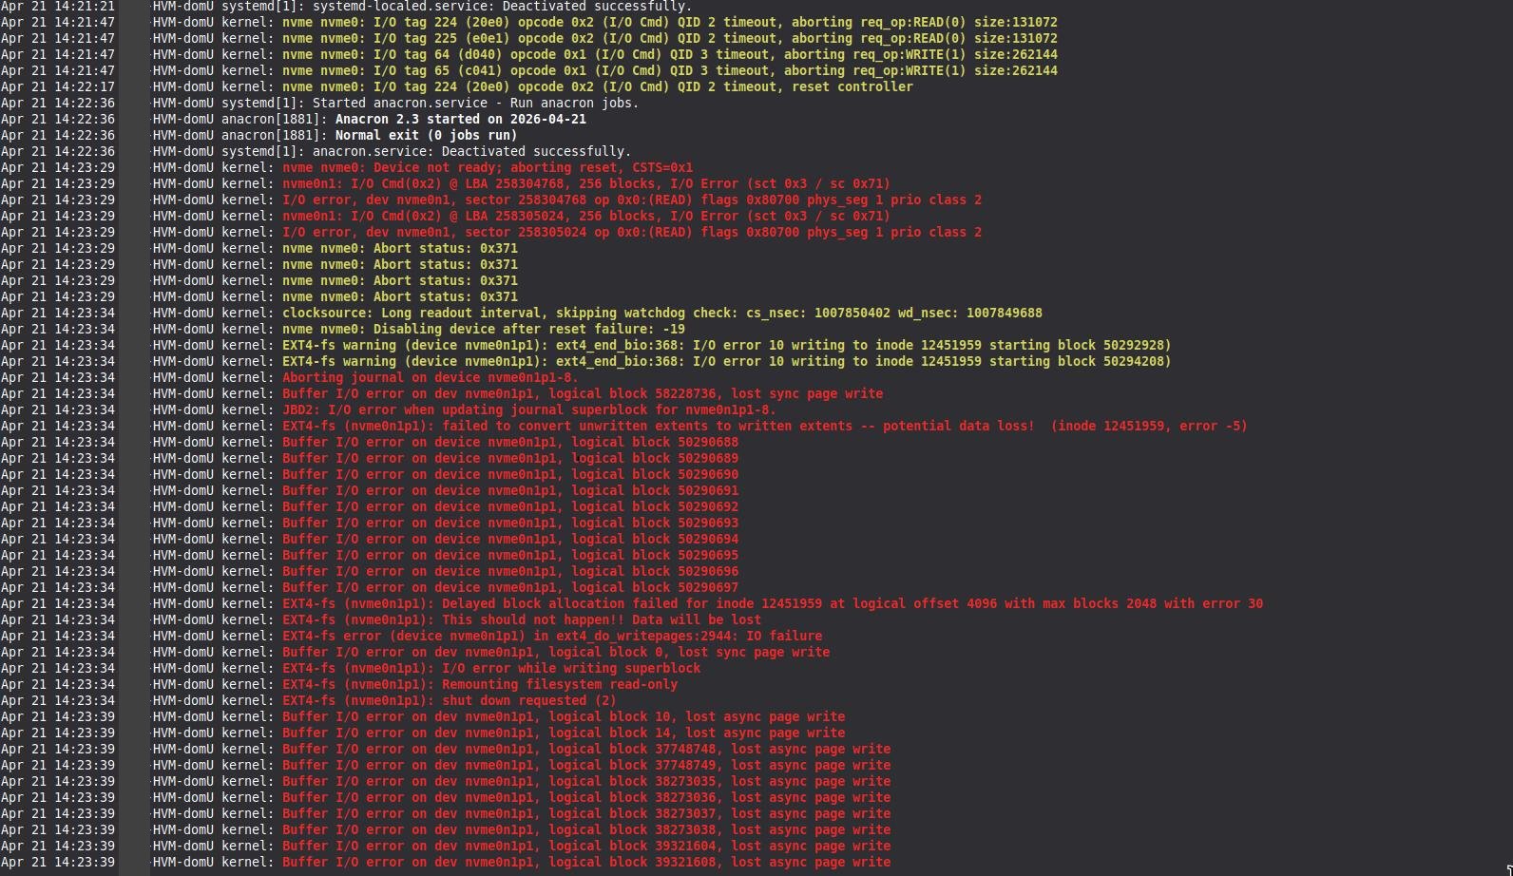The width and height of the screenshot is (1513, 876).
Task: Select the "Normal exit (0 jobs run)" log entry
Action: (426, 135)
